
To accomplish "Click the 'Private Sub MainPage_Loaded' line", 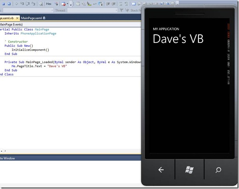I will 73,62.
